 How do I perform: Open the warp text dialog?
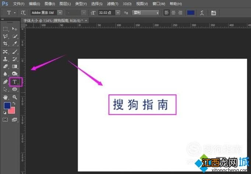[202, 13]
